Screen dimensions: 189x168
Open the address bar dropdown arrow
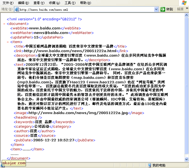[156, 9]
